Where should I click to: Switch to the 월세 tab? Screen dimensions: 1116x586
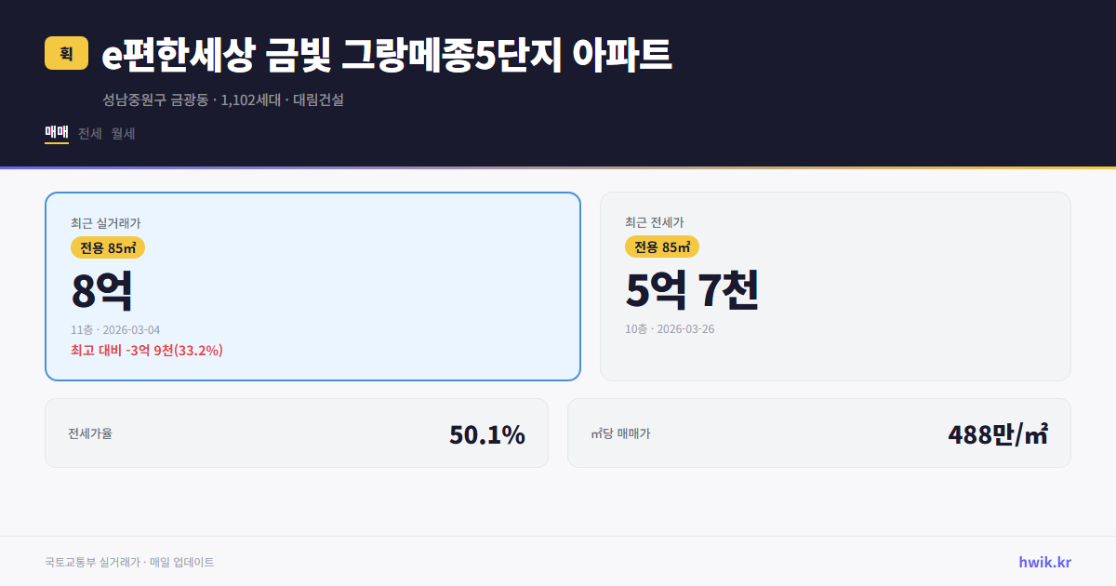122,133
